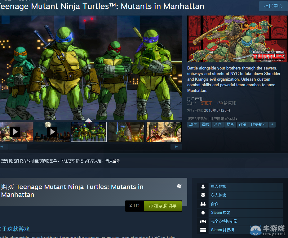This screenshot has height=238, width=288.
Task: Click the 请先登录 sign-in prompt text
Action: click(113, 161)
